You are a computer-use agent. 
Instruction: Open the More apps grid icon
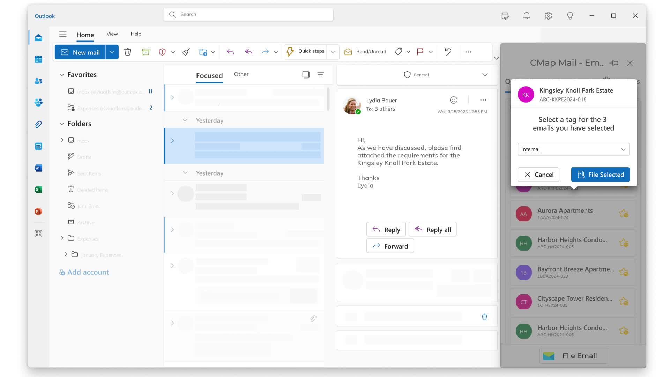38,234
